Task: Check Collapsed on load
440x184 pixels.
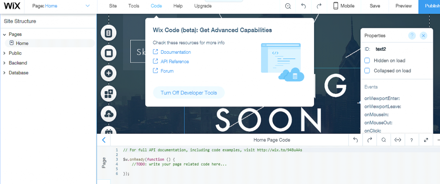Action: point(367,71)
